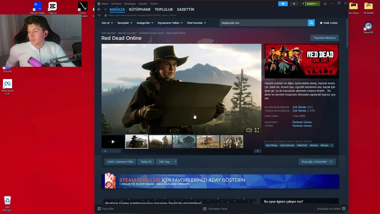Open SteamVR desktop icon

[368, 27]
